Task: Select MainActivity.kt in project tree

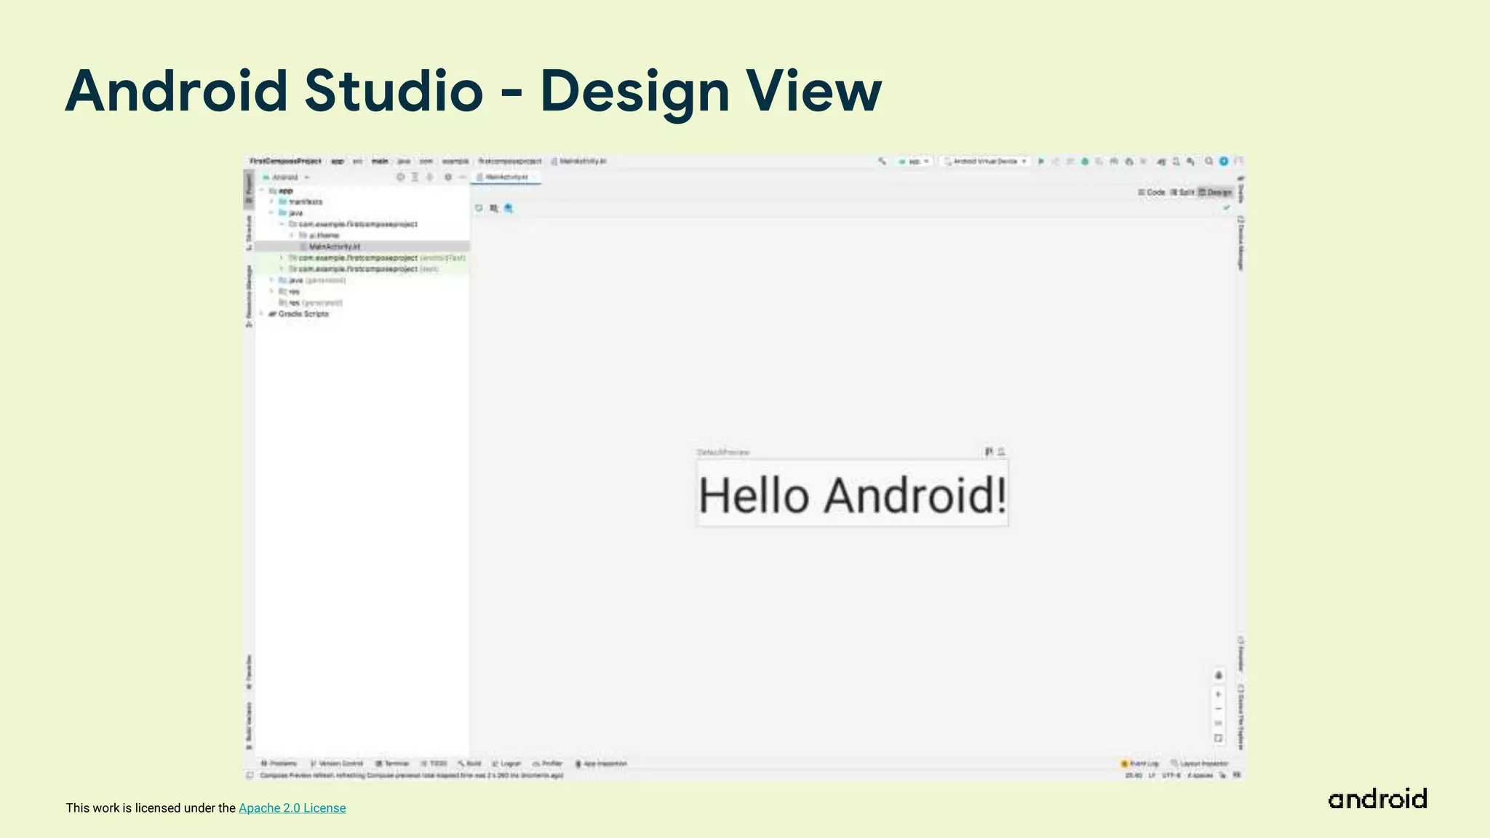Action: [x=334, y=247]
